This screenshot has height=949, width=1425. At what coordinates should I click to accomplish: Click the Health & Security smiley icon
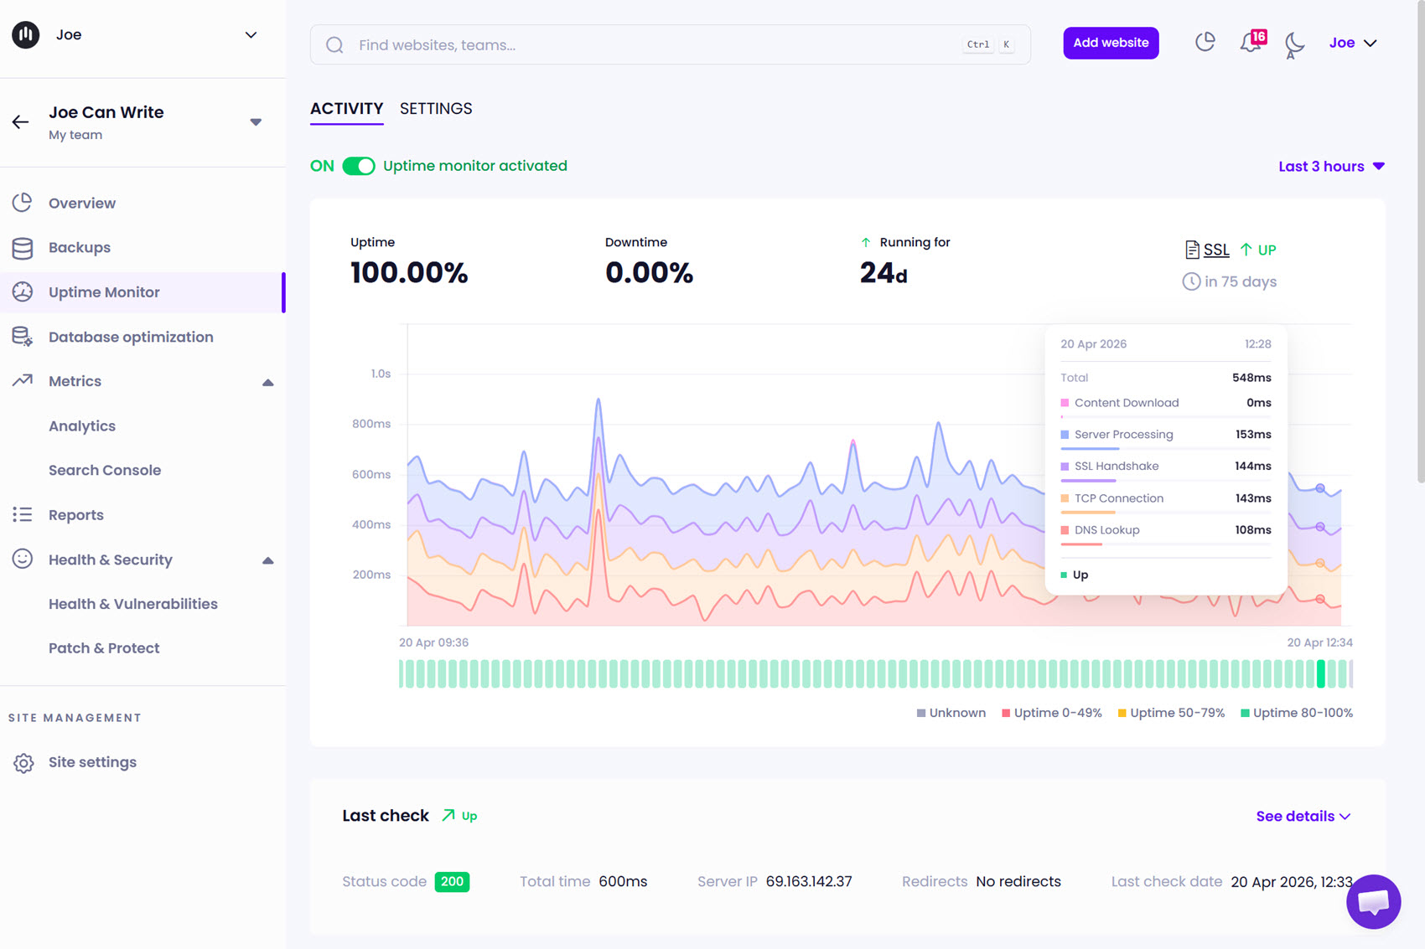(23, 560)
